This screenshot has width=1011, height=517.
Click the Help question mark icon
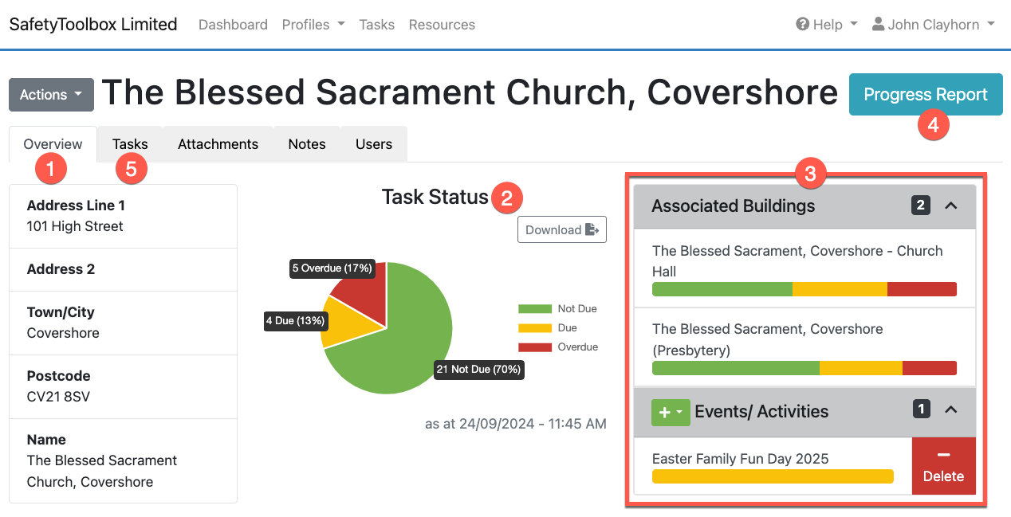click(x=802, y=25)
